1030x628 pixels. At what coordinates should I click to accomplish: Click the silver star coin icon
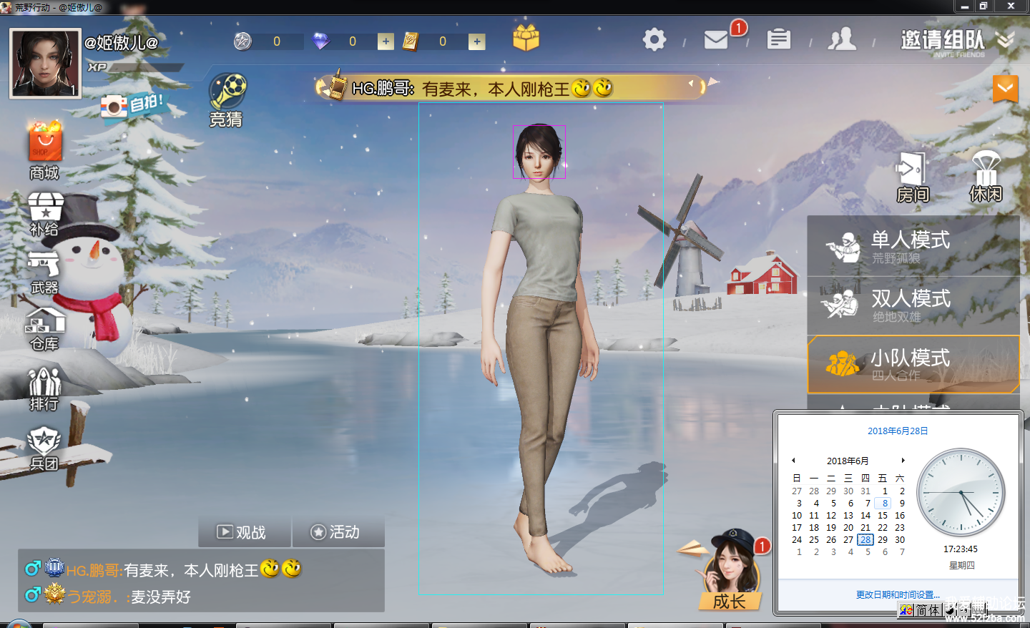pos(243,41)
